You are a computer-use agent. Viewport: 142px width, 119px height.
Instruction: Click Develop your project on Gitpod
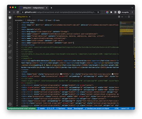[x=97, y=108]
